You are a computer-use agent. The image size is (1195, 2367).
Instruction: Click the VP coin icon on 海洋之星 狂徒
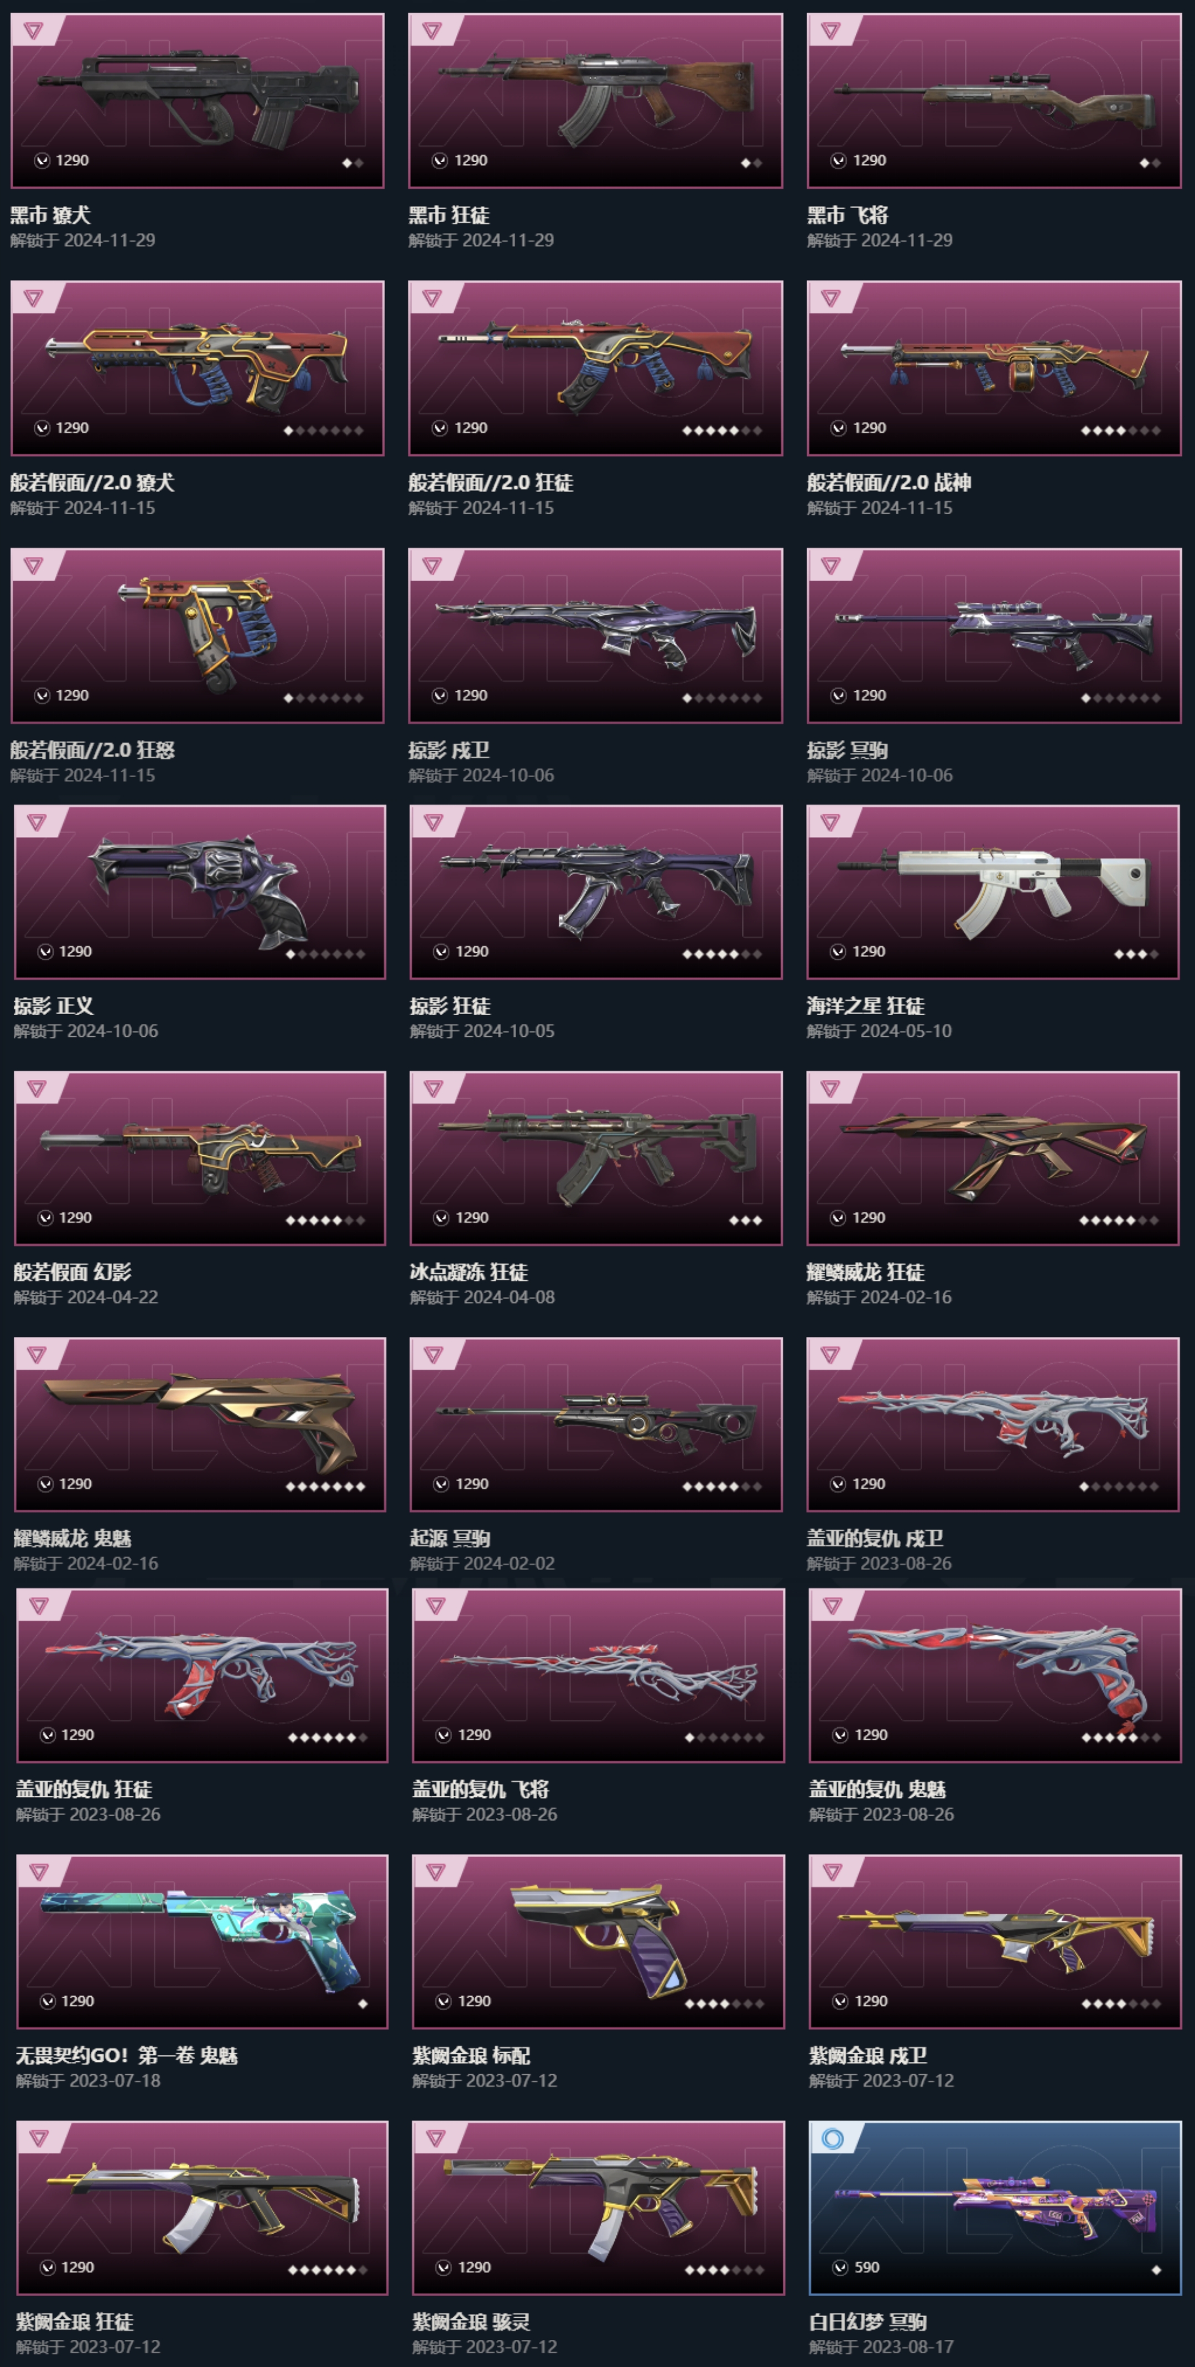click(x=838, y=951)
